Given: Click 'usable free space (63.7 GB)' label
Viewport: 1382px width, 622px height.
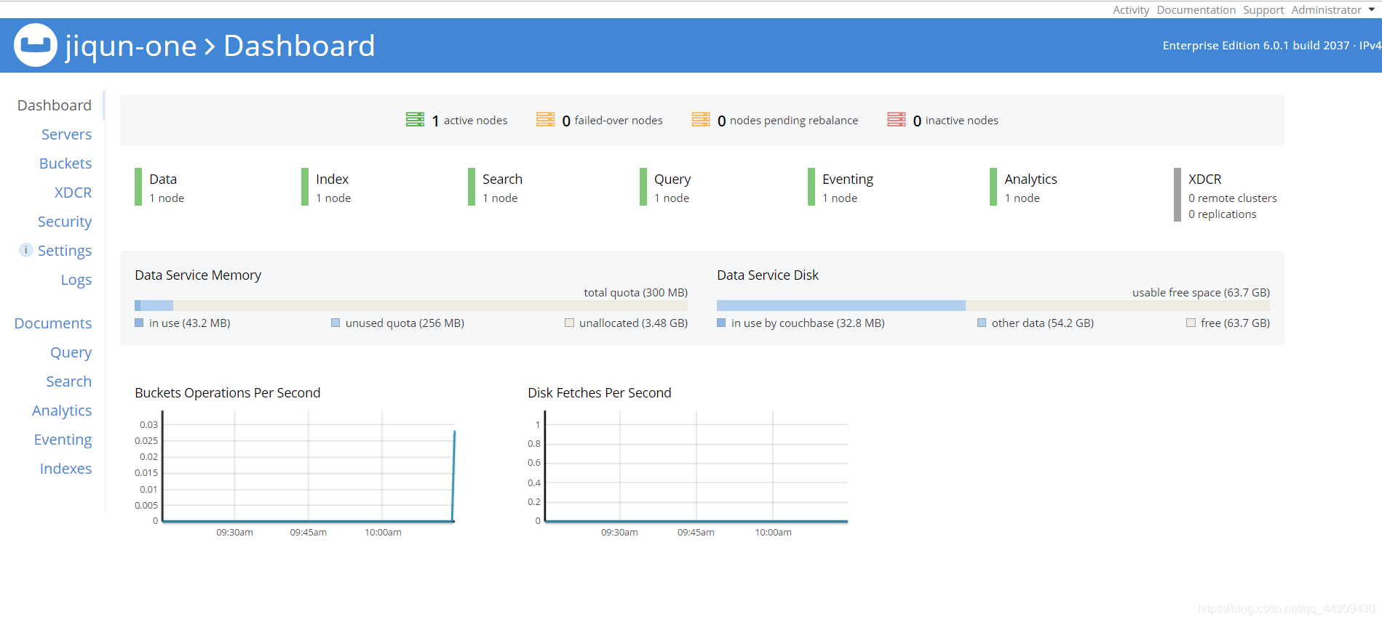Looking at the screenshot, I should [1201, 292].
